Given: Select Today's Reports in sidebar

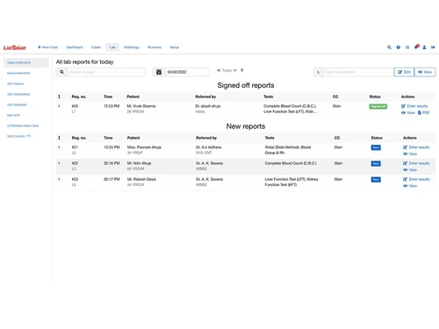Looking at the screenshot, I should (x=26, y=62).
